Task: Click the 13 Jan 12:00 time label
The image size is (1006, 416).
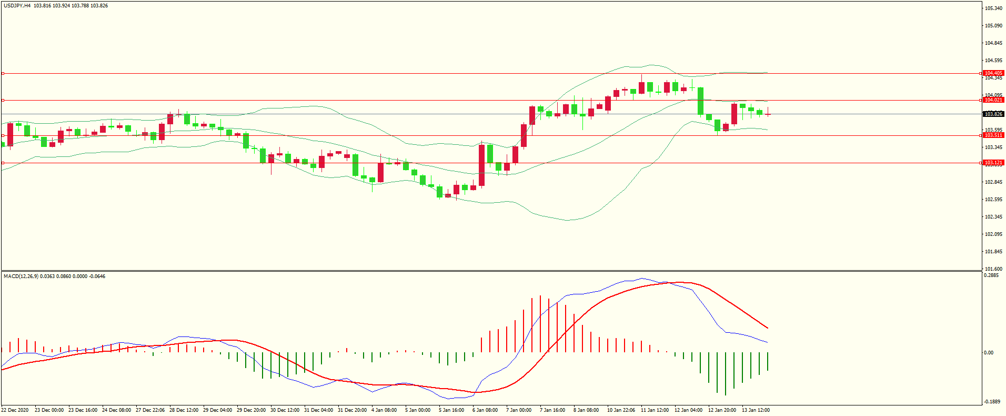Action: (756, 410)
